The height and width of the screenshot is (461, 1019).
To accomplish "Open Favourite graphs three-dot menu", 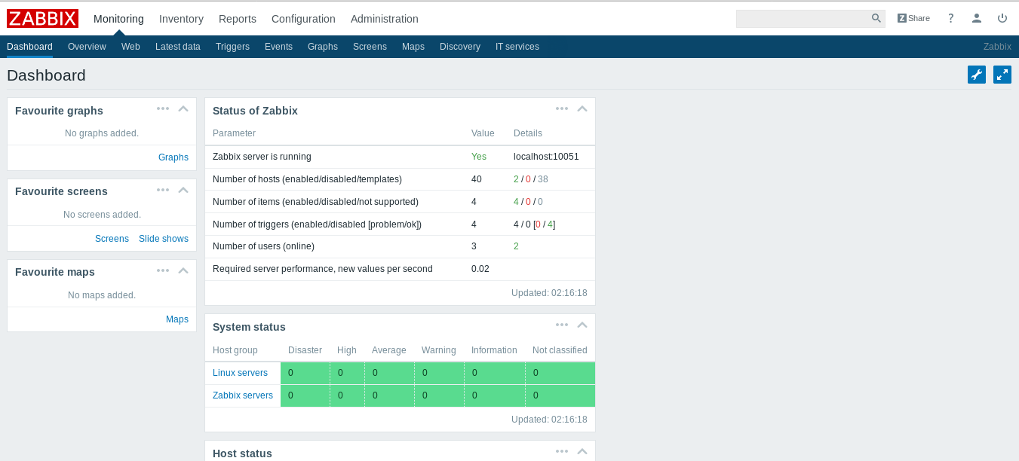I will point(163,108).
